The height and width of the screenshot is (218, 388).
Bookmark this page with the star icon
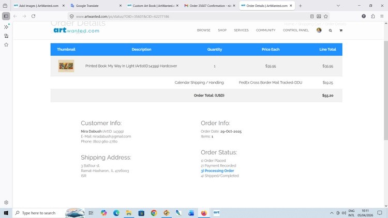[326, 16]
